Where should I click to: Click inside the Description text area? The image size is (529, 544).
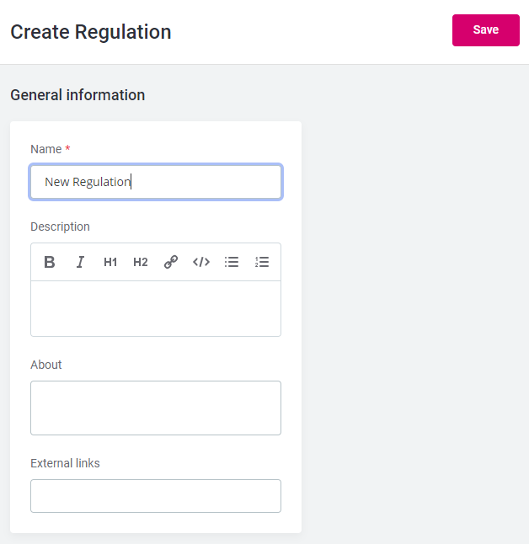156,308
